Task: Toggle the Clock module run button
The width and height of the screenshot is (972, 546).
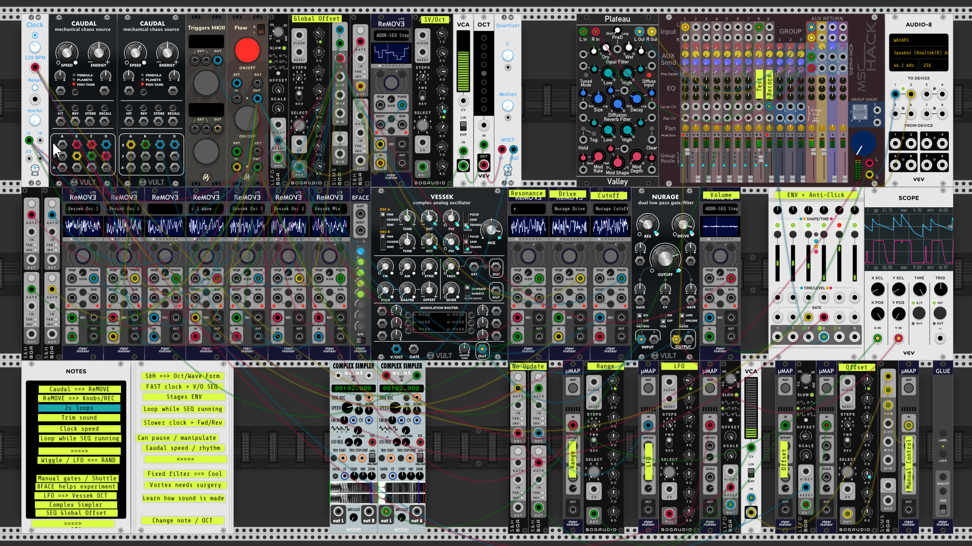Action: [35, 35]
